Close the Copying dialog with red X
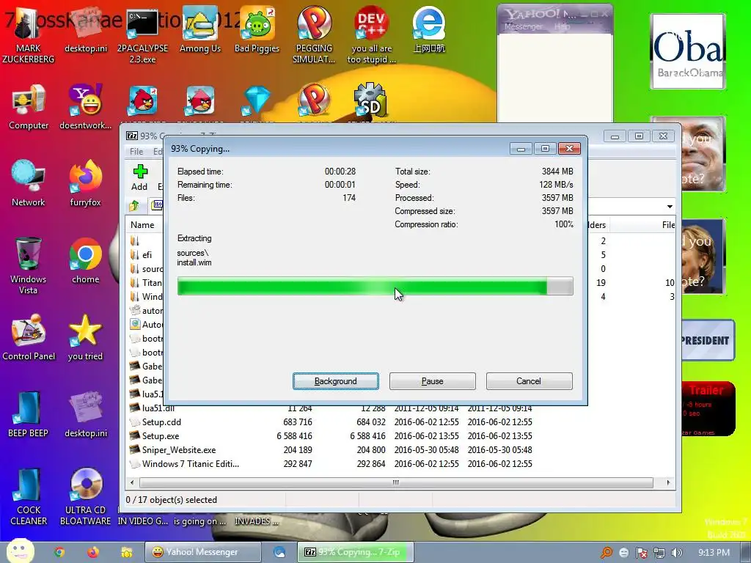Image resolution: width=751 pixels, height=563 pixels. [569, 149]
